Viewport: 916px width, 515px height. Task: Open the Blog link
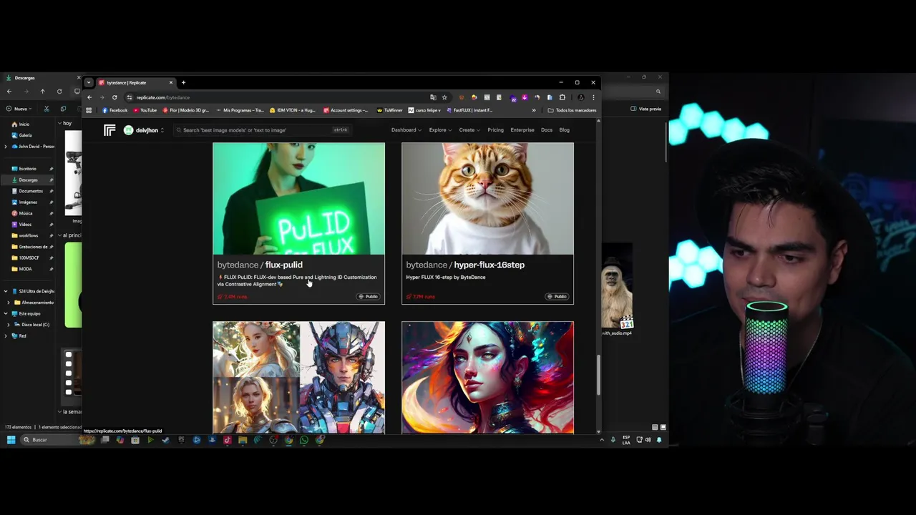point(564,130)
